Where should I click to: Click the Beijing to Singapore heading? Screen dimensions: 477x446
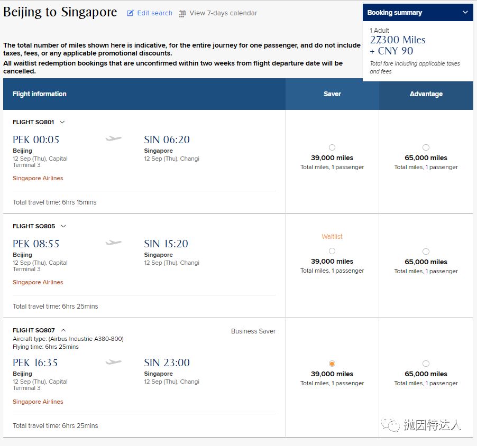(60, 12)
